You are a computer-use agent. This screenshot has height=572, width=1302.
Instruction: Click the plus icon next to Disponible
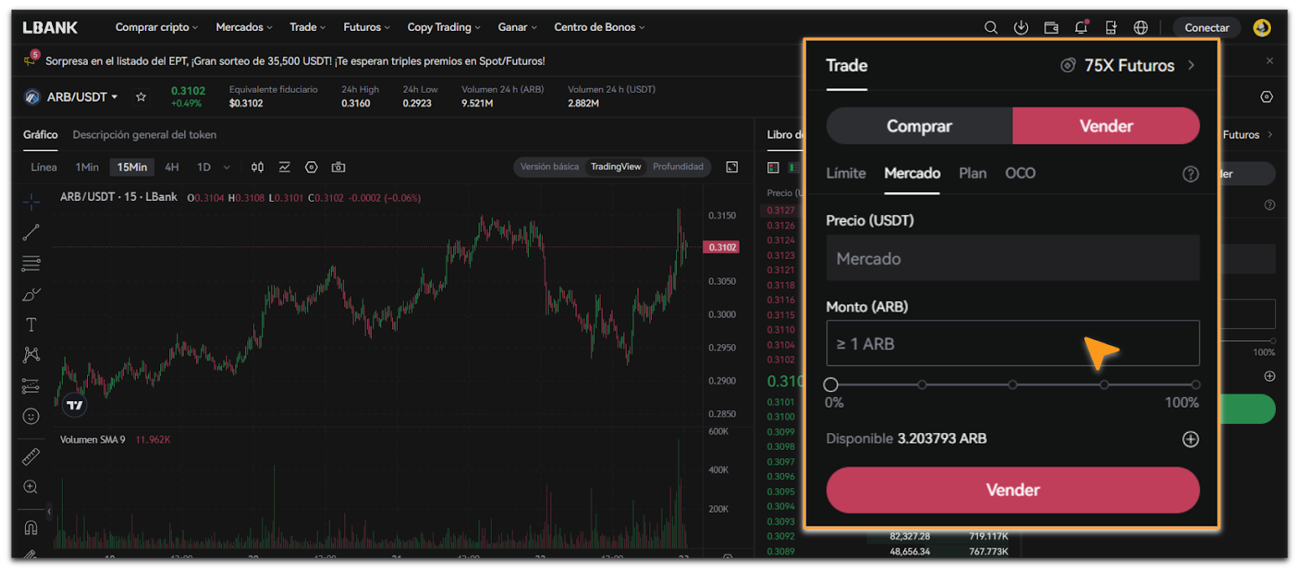pos(1191,439)
